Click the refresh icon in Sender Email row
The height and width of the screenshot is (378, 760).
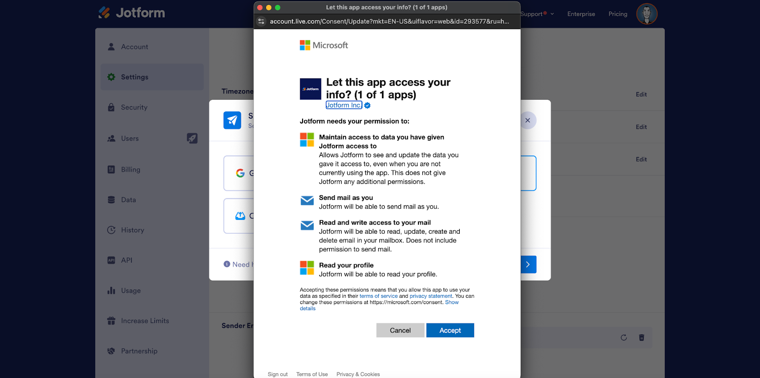coord(624,338)
